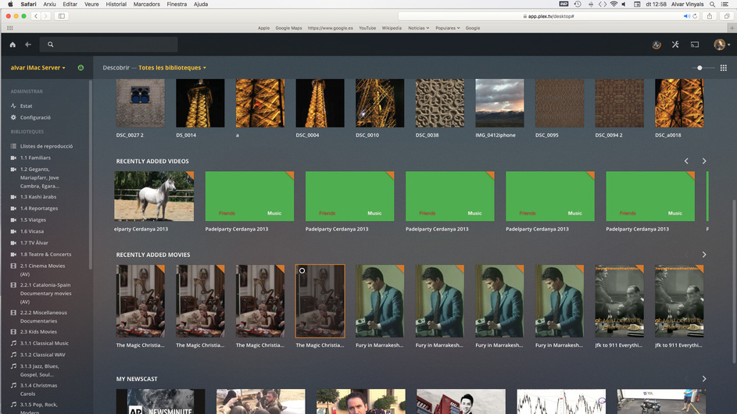Open settings wrench icon
The height and width of the screenshot is (414, 737).
pyautogui.click(x=675, y=45)
